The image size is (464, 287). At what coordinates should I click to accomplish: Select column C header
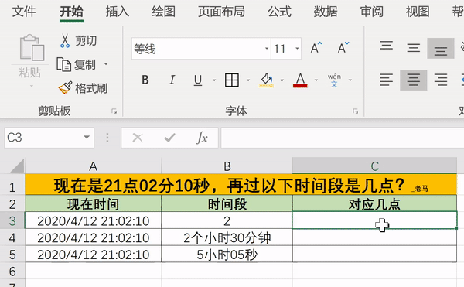point(374,166)
